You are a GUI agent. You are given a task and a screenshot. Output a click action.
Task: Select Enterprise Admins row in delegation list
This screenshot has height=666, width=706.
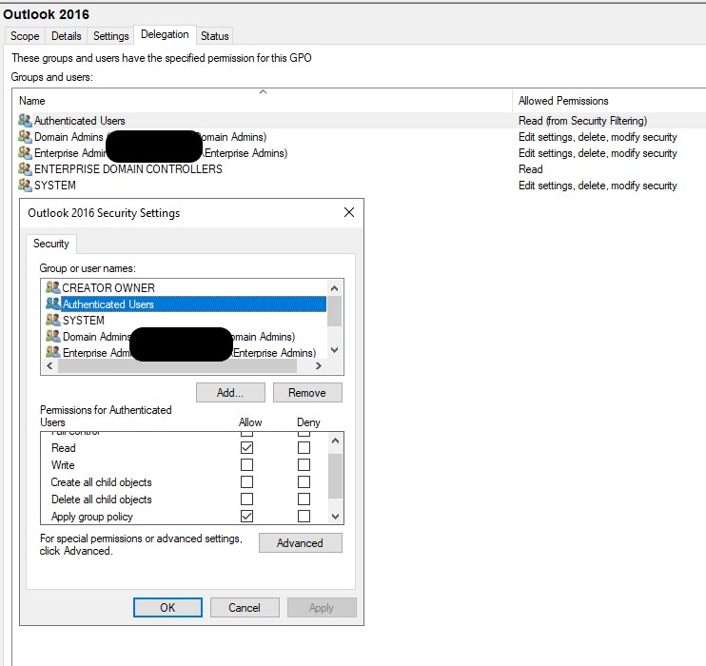click(x=360, y=152)
